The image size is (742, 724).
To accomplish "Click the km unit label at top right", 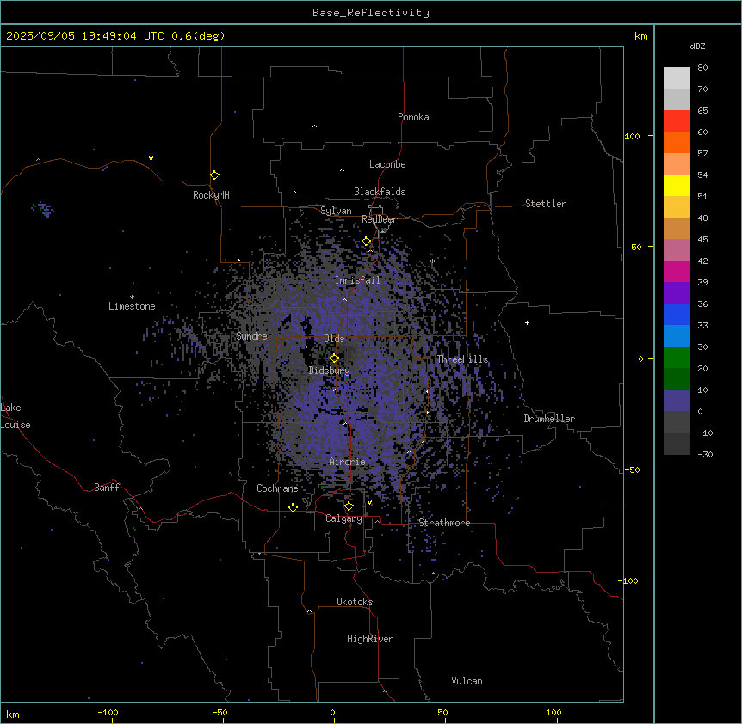I will tap(640, 36).
